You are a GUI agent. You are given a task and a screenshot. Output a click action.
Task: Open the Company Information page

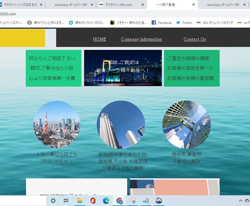tap(141, 39)
